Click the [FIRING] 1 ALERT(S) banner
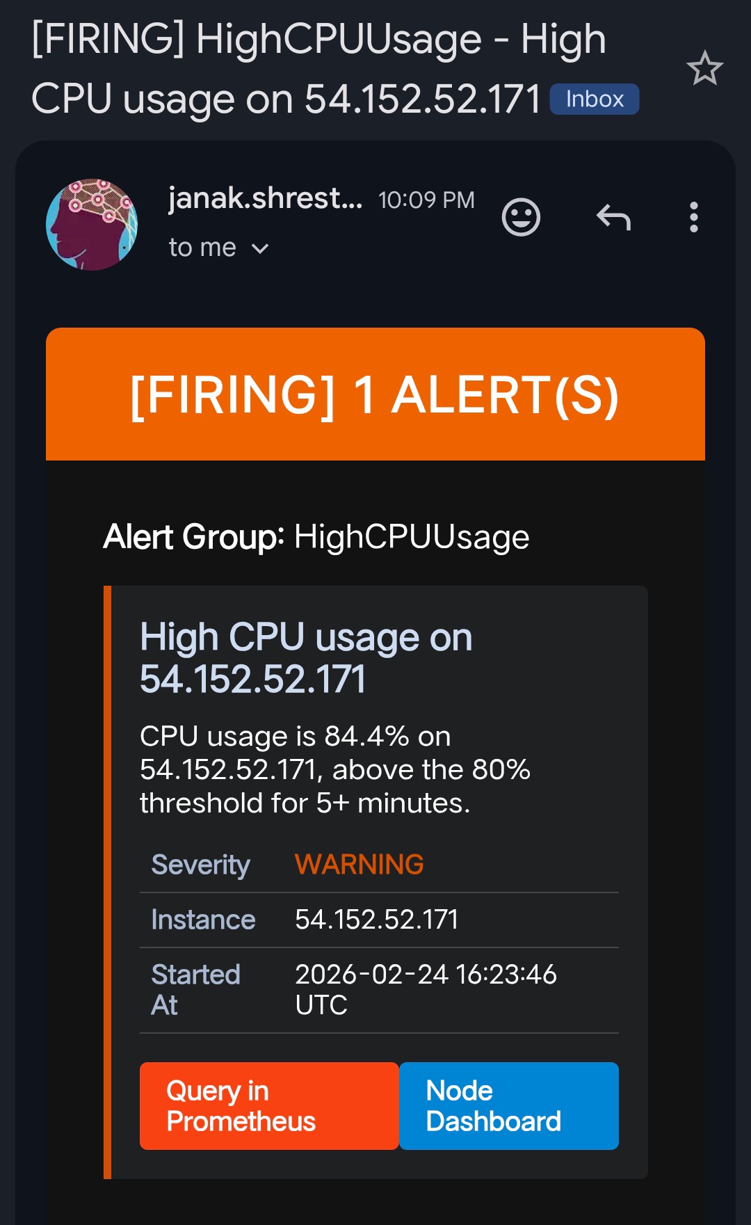Screen dimensions: 751x1225 [375, 394]
